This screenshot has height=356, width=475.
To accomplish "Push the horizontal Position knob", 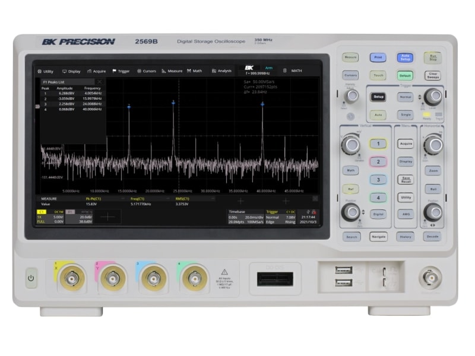I will tap(433, 212).
